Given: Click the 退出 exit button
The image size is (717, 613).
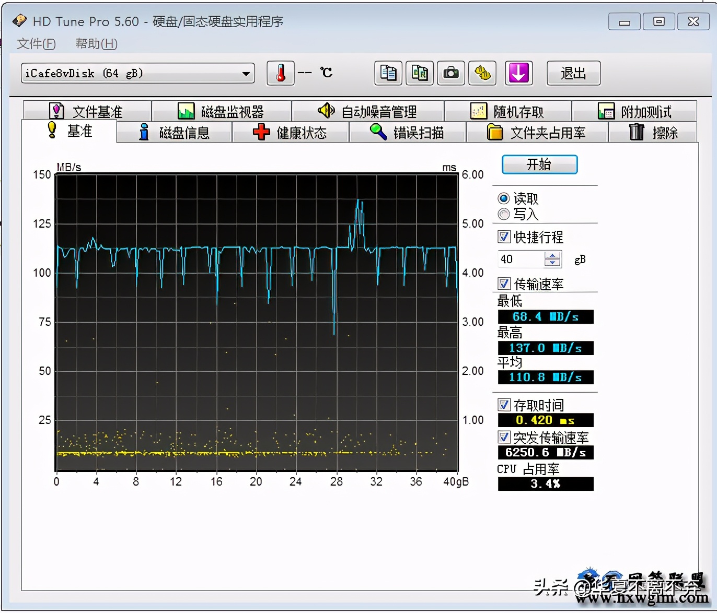Looking at the screenshot, I should point(573,73).
